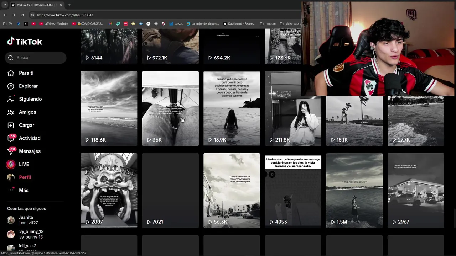This screenshot has width=456, height=256.
Task: Go to Siguiendo in the sidebar
Action: point(30,99)
